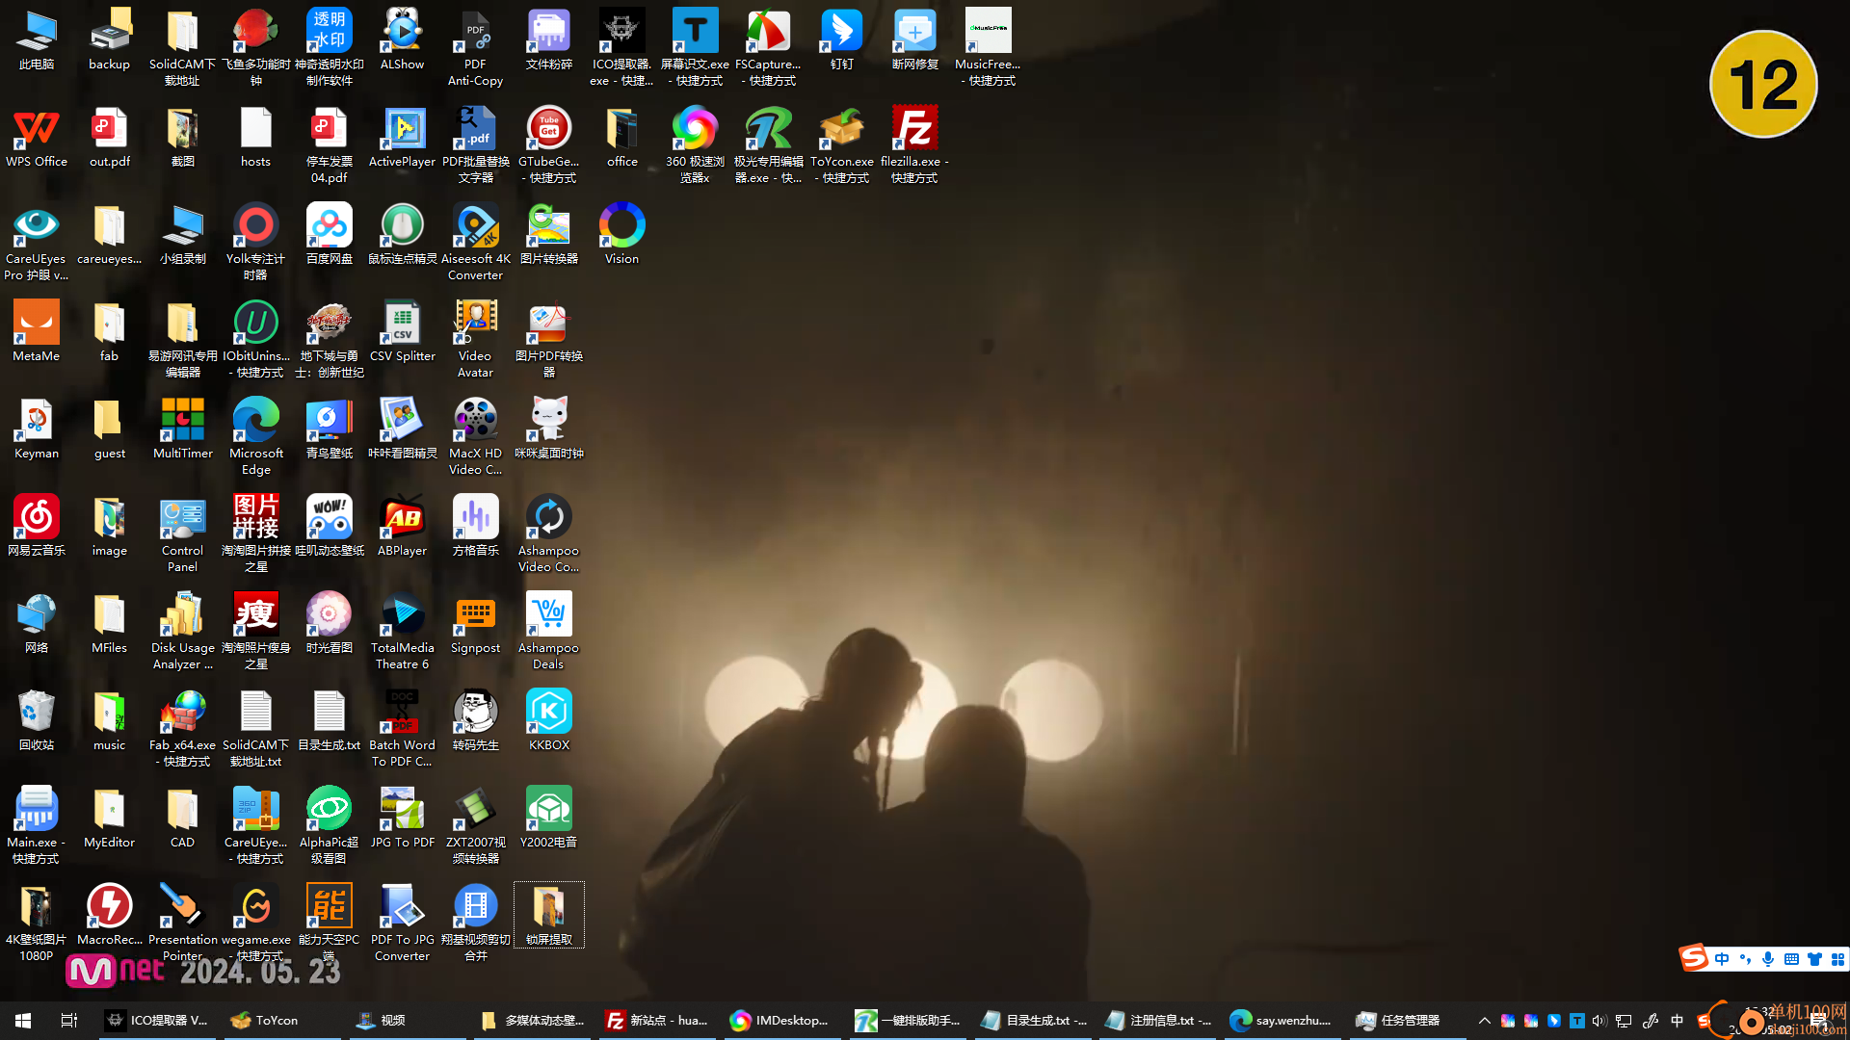The height and width of the screenshot is (1040, 1850).
Task: Launch Microsoft Edge from the desktop
Action: coord(255,437)
